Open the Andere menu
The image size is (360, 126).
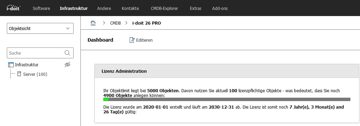point(104,9)
